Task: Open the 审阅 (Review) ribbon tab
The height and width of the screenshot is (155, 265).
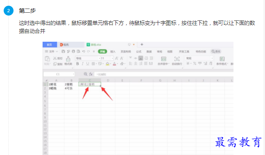Action: pyautogui.click(x=160, y=52)
